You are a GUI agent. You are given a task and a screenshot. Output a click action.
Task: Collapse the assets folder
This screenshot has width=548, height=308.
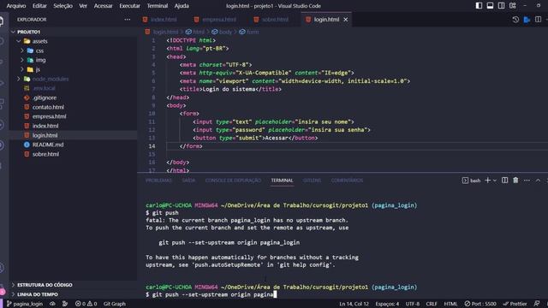[x=19, y=41]
